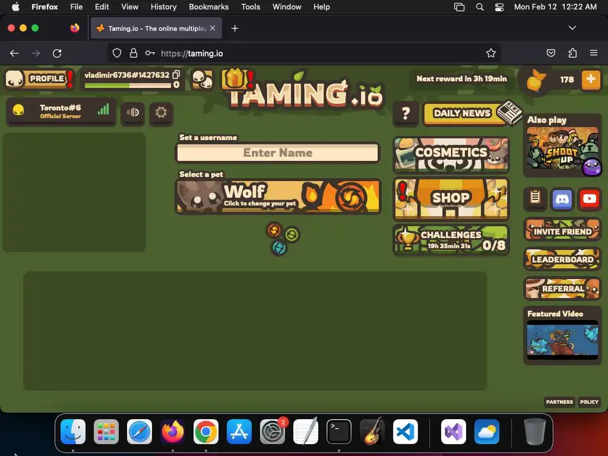Open Terminal from the Dock
This screenshot has height=456, width=608.
(x=339, y=432)
